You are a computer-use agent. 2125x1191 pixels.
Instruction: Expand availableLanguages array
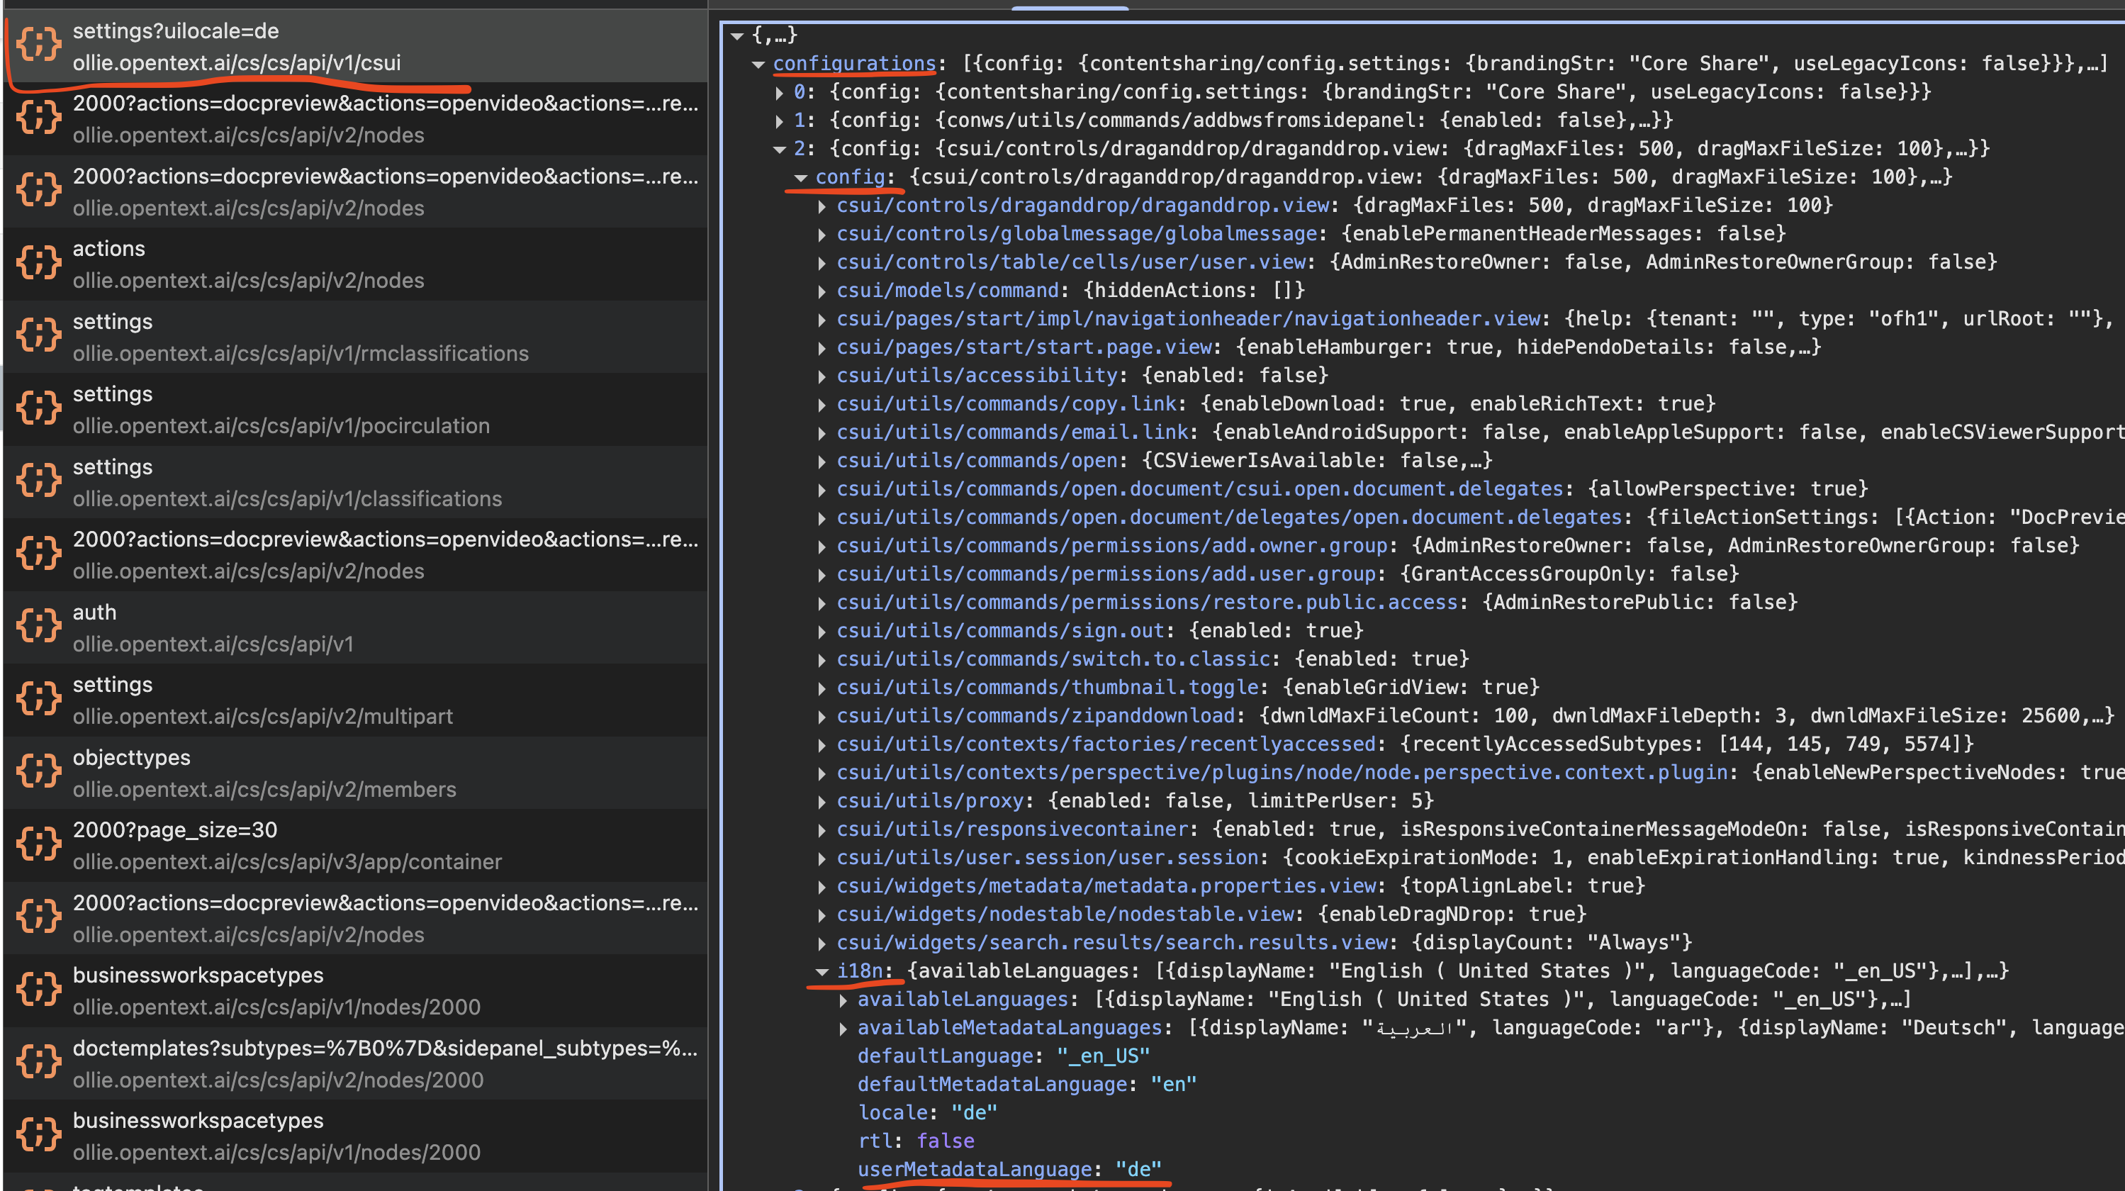click(x=843, y=1000)
